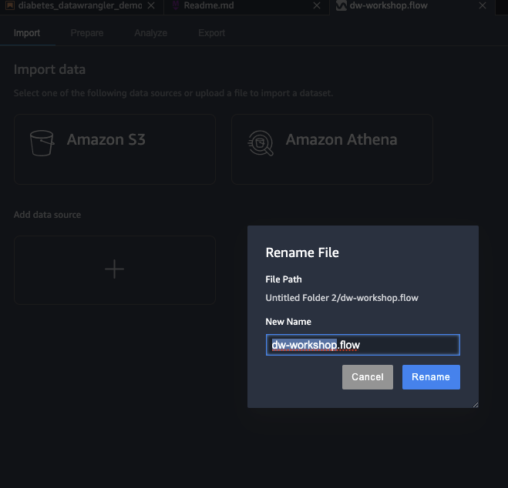Select the diabetes_datawrangler_demo file tab
The image size is (508, 488).
pos(80,5)
